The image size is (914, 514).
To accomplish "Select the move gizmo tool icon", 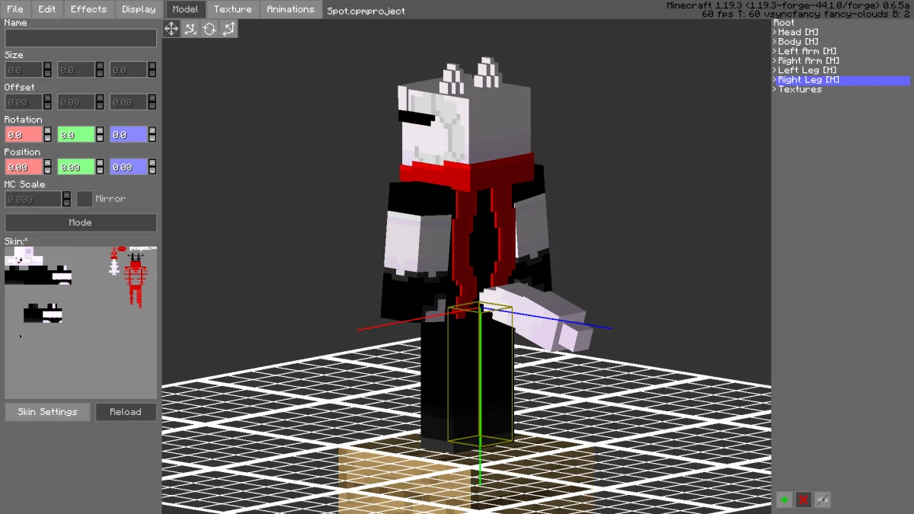I will 171,29.
